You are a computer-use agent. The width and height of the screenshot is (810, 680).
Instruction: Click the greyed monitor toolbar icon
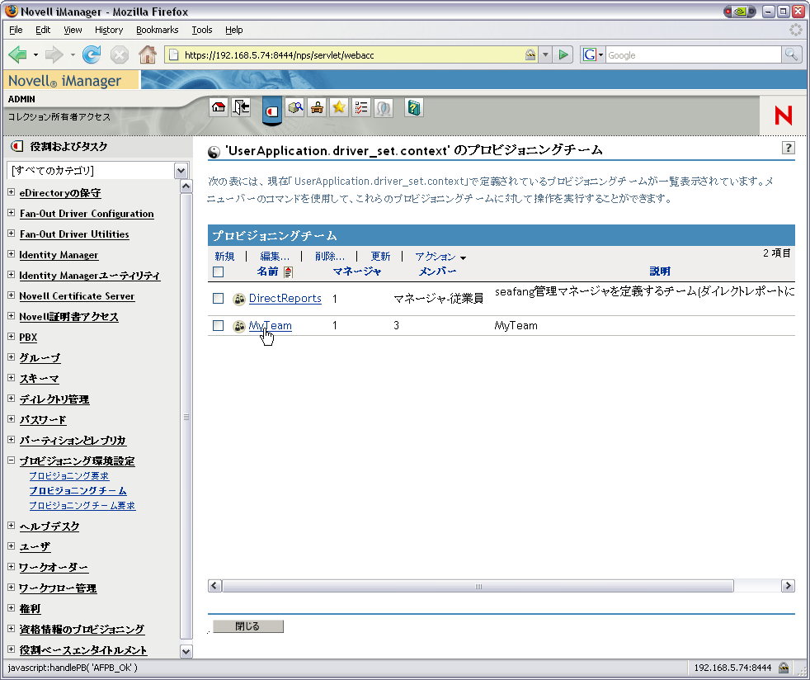(x=384, y=107)
